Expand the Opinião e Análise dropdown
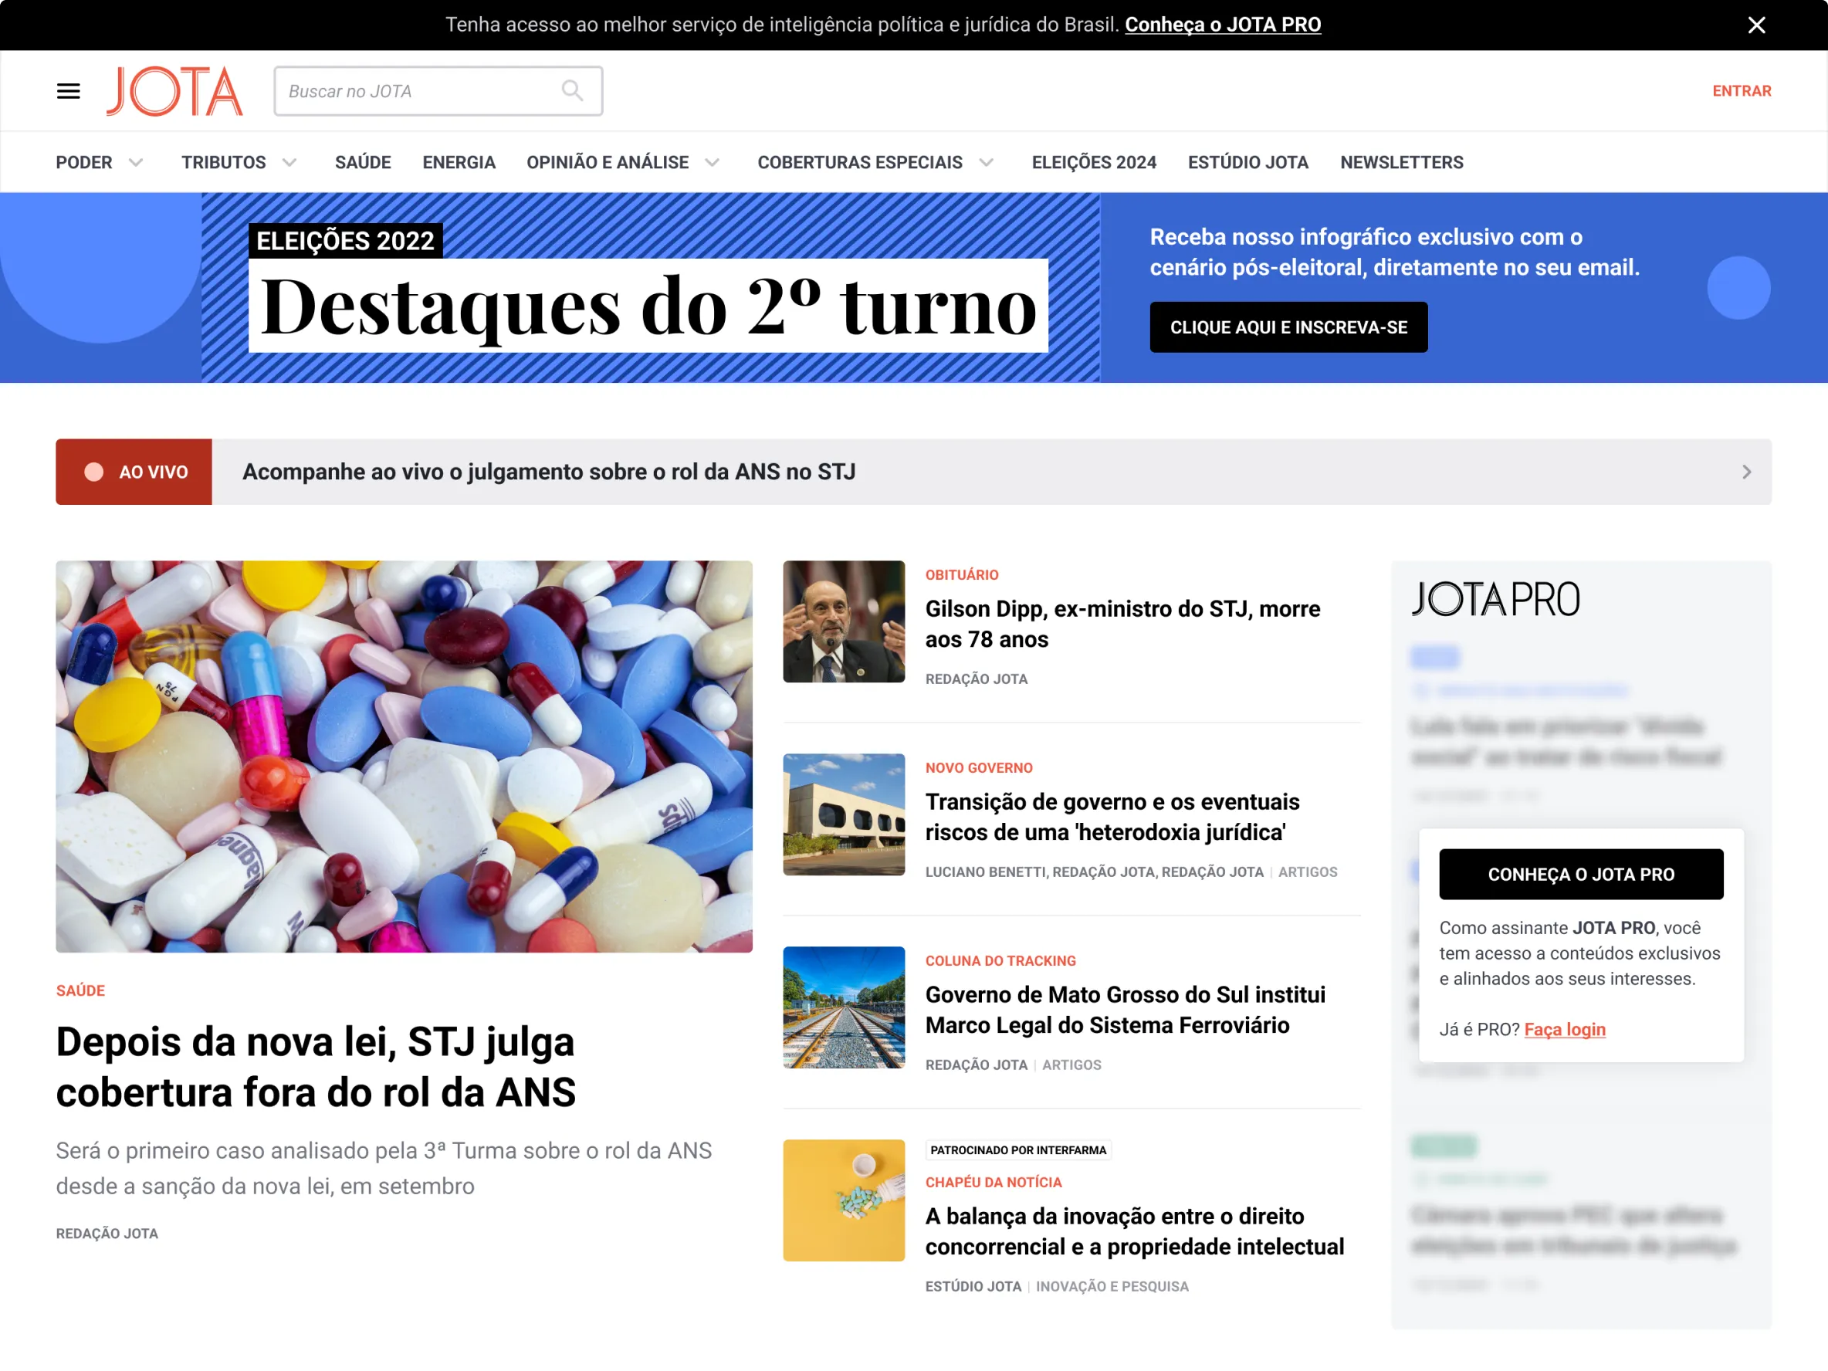The height and width of the screenshot is (1371, 1828). (x=712, y=163)
